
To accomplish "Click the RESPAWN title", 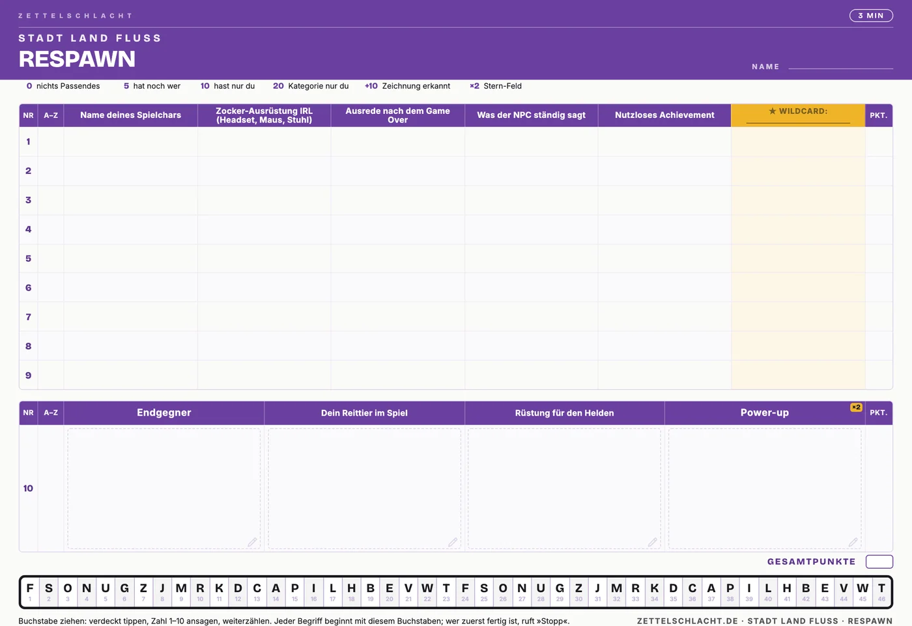I will pos(77,59).
